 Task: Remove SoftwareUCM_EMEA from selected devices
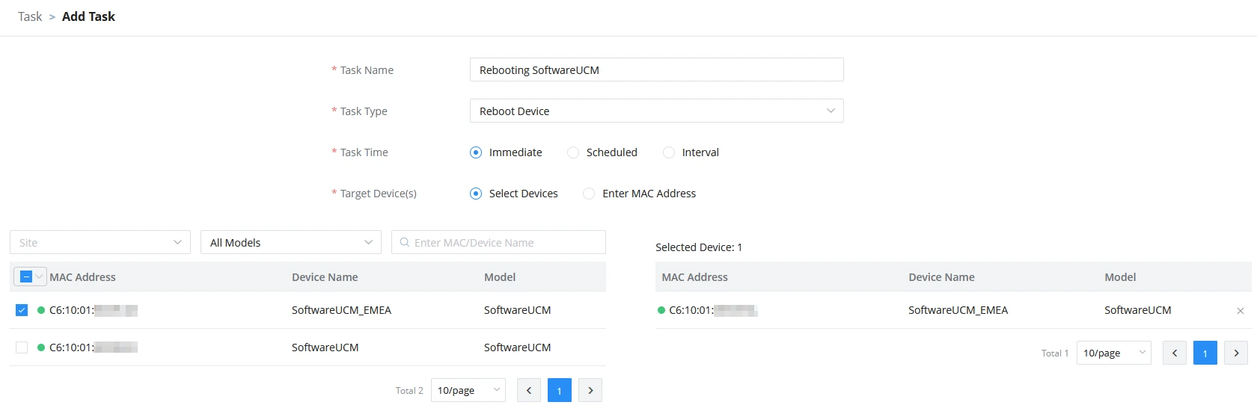click(x=1241, y=311)
